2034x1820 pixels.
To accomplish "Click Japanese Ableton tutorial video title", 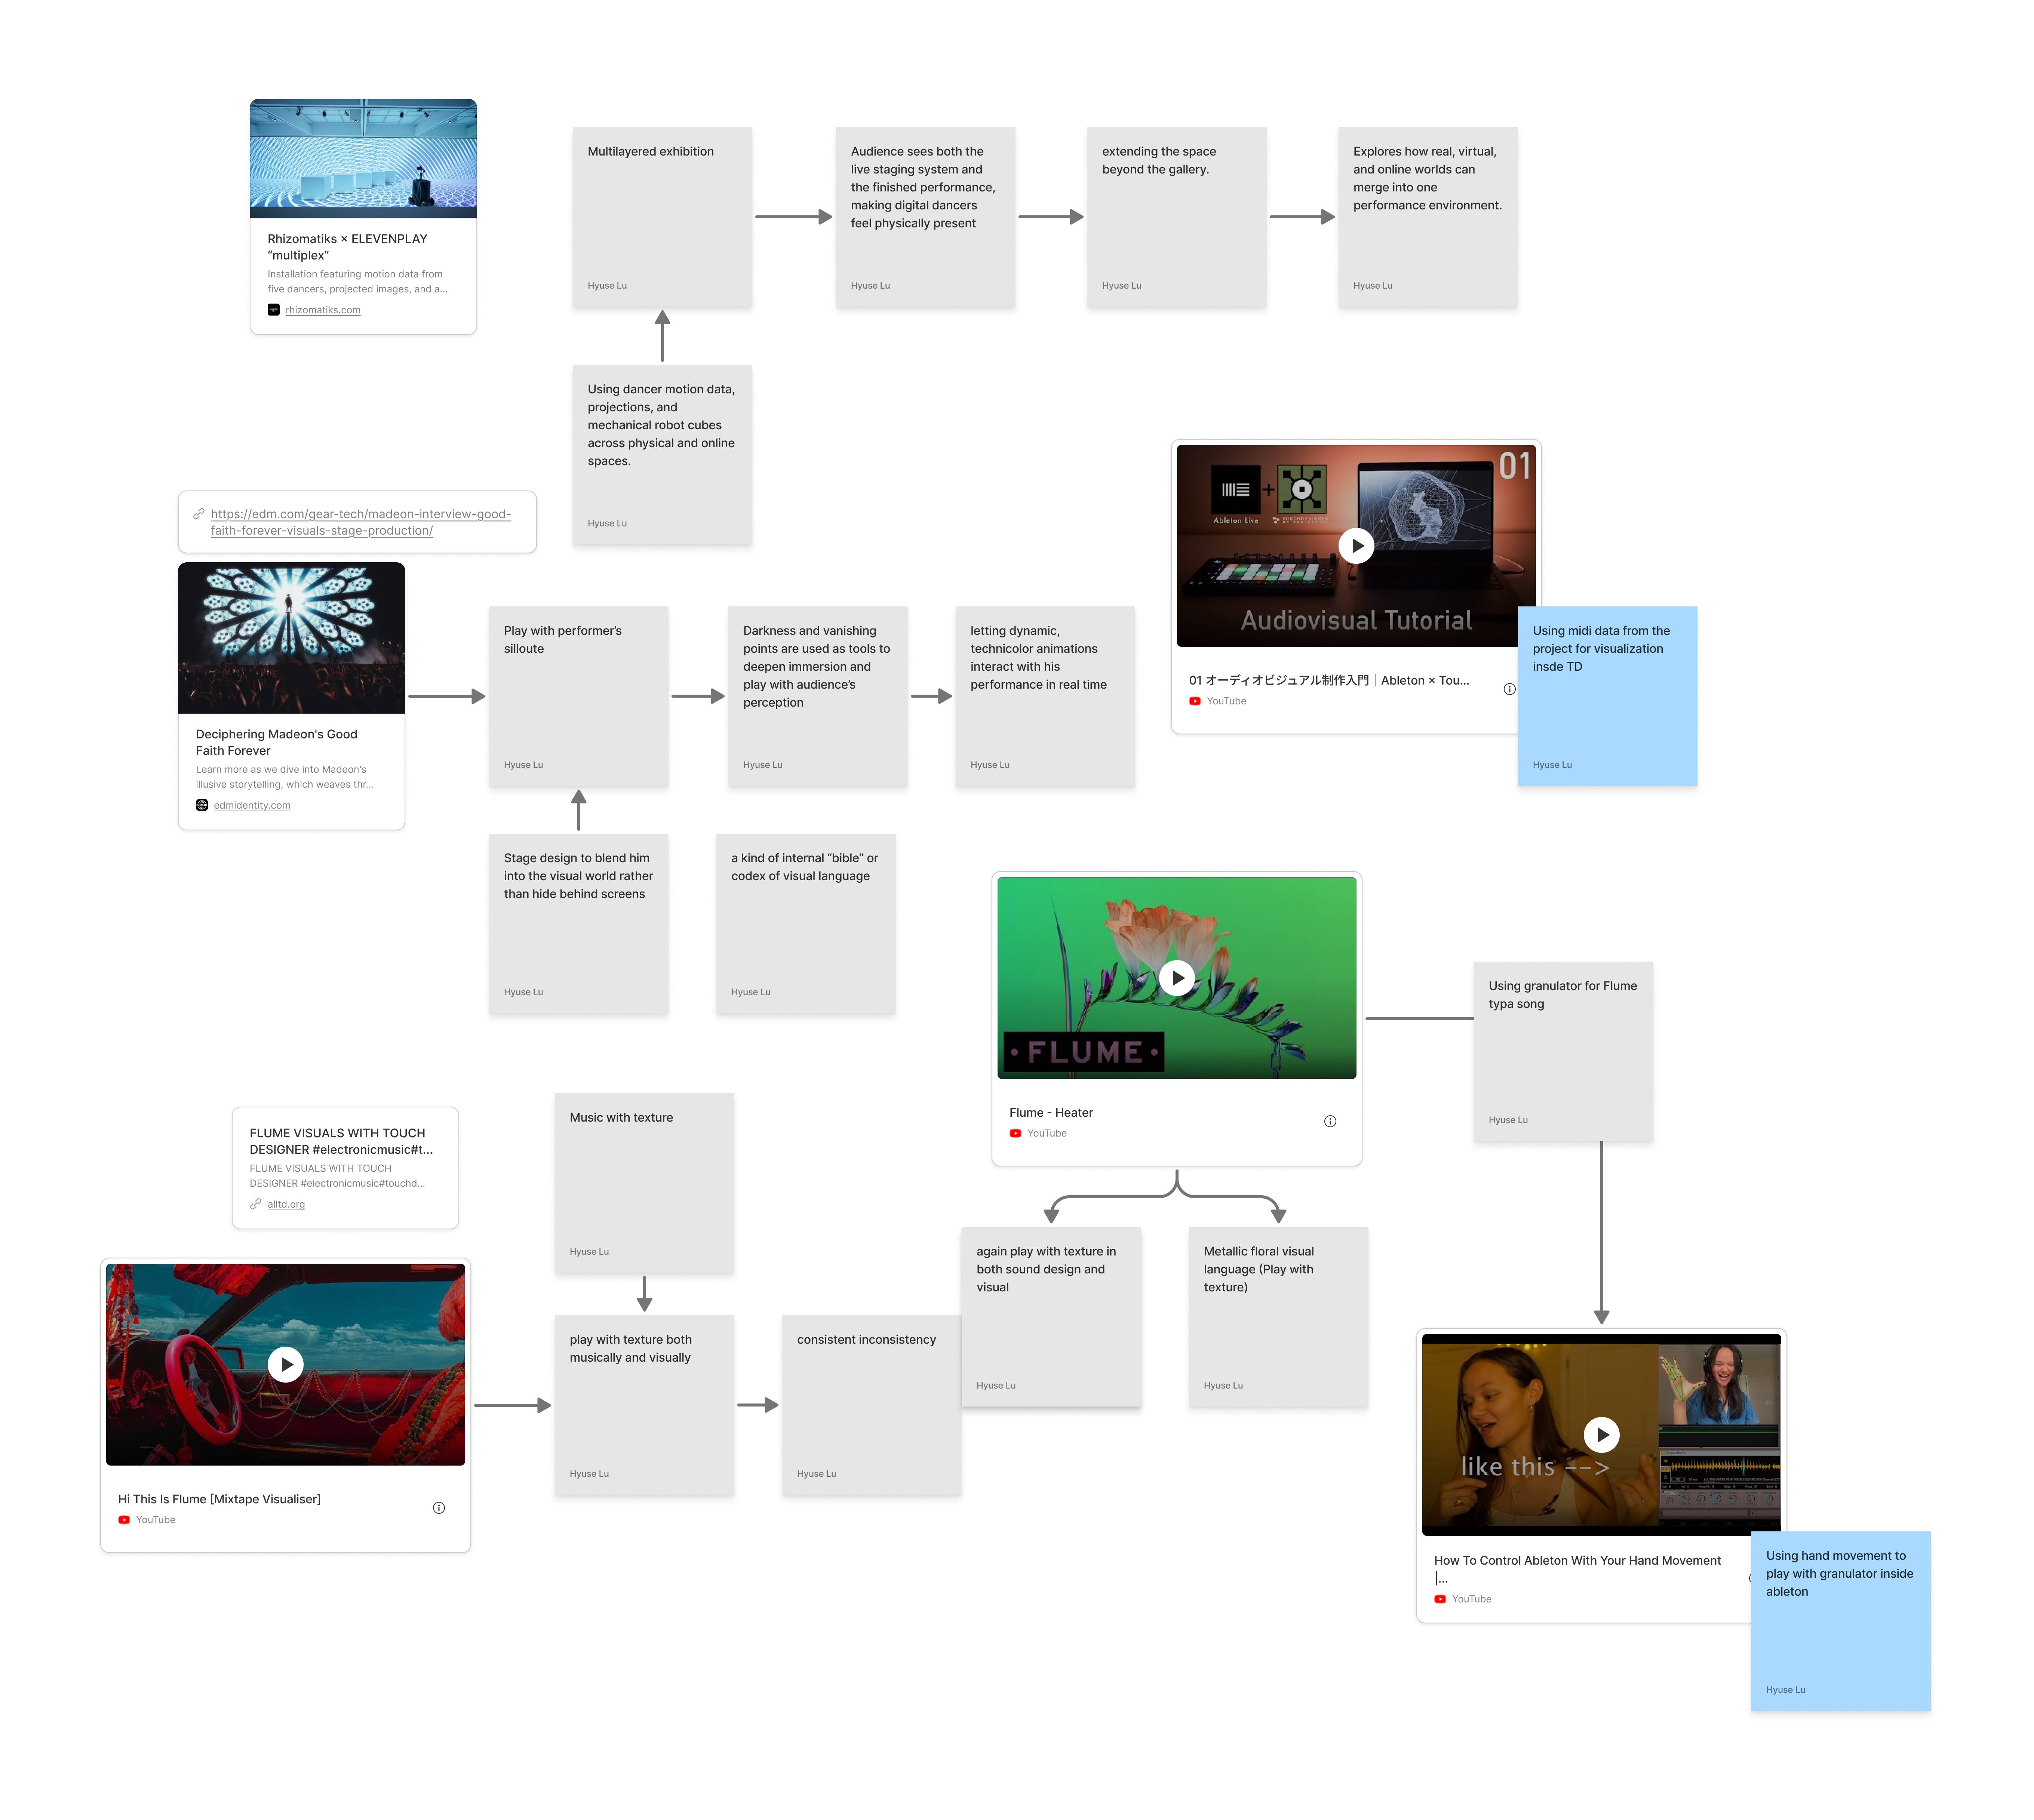I will click(x=1329, y=680).
